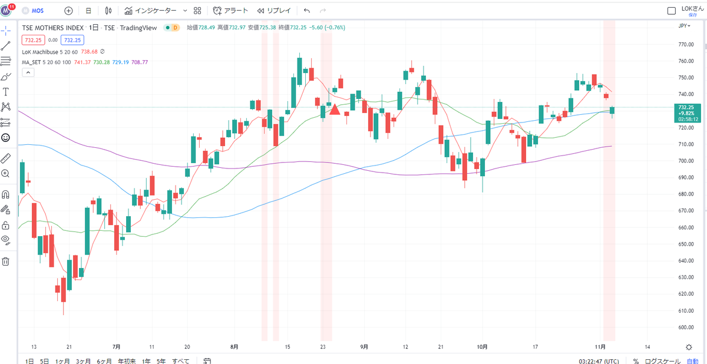Open symbol search for MOS
The width and height of the screenshot is (707, 364).
34,11
